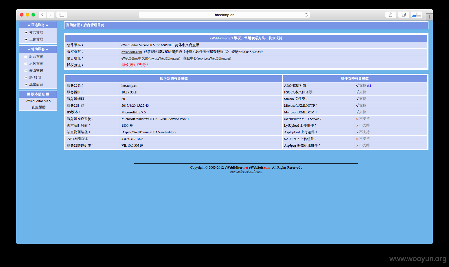Open 样式管理 in sidebar
The height and width of the screenshot is (267, 449).
tap(36, 32)
